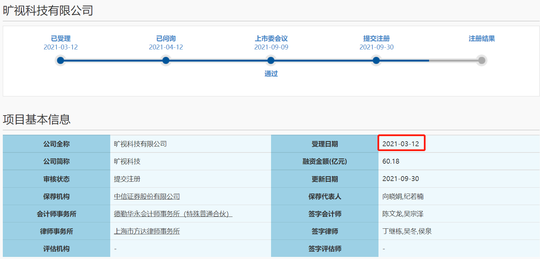Click the timeline date 2021-09-30 under 提交注册
The width and height of the screenshot is (540, 259).
click(x=376, y=47)
